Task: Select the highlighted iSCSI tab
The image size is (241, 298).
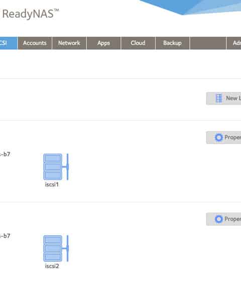Action: [9, 43]
